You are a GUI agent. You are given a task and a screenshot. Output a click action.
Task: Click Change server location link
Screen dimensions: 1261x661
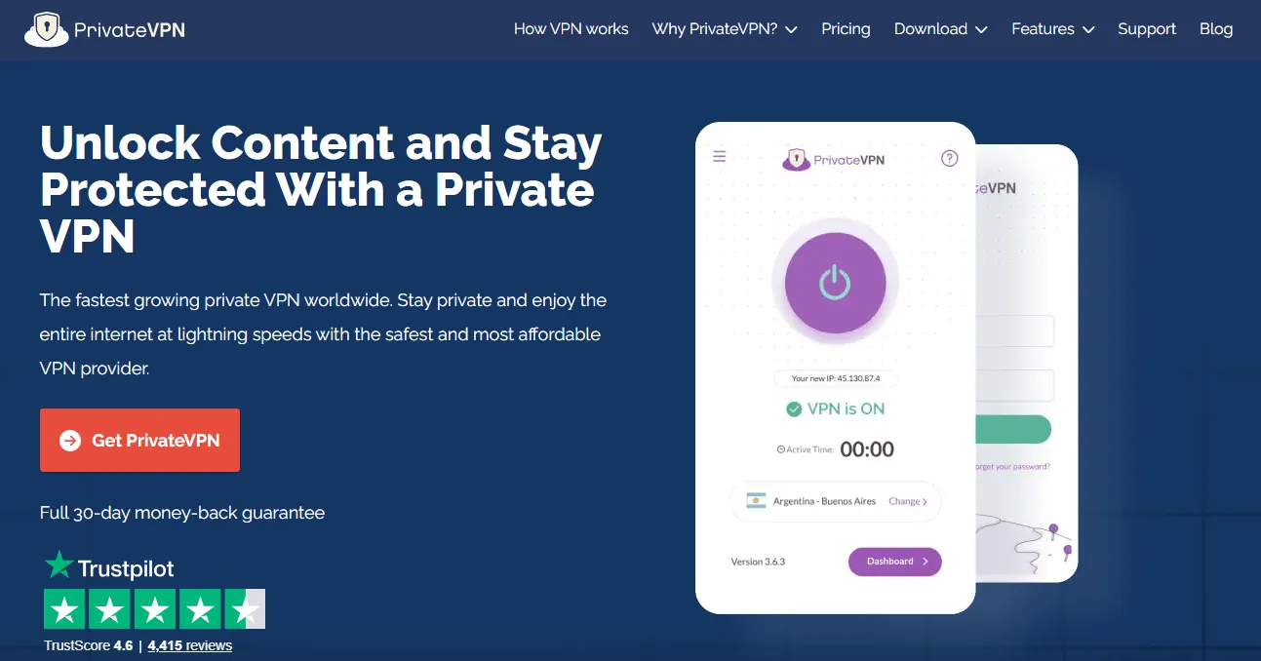(x=907, y=501)
